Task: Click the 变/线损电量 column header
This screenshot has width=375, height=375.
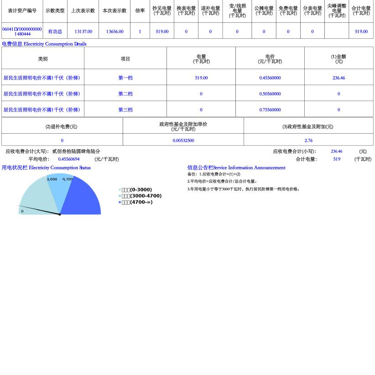Action: point(237,11)
